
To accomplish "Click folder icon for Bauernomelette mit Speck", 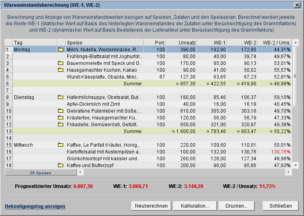I will [61, 63].
